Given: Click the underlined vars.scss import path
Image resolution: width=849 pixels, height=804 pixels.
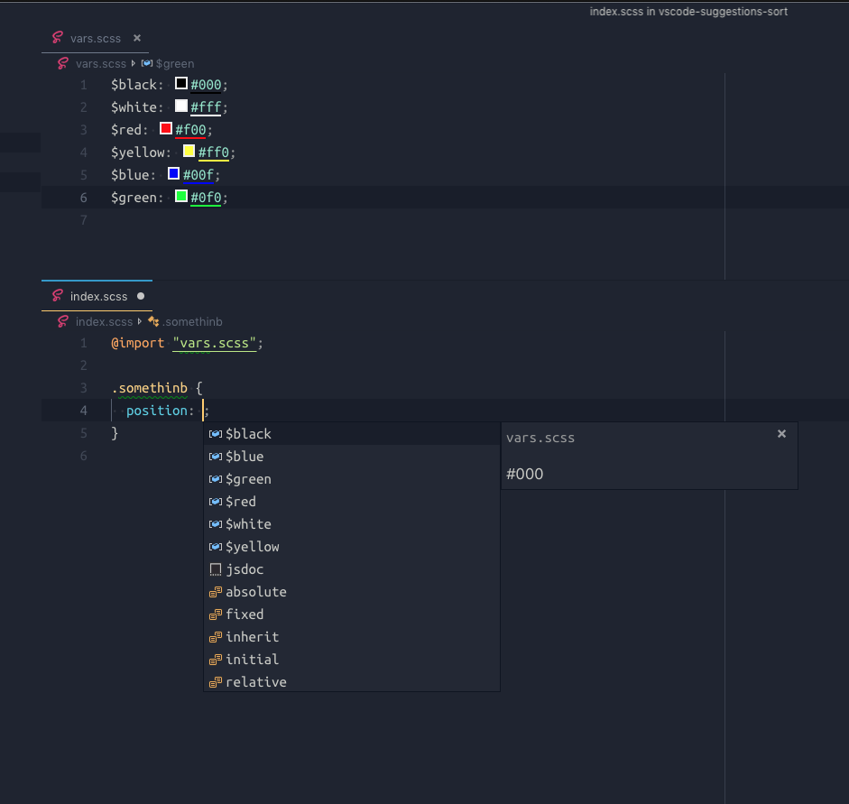Looking at the screenshot, I should 214,343.
